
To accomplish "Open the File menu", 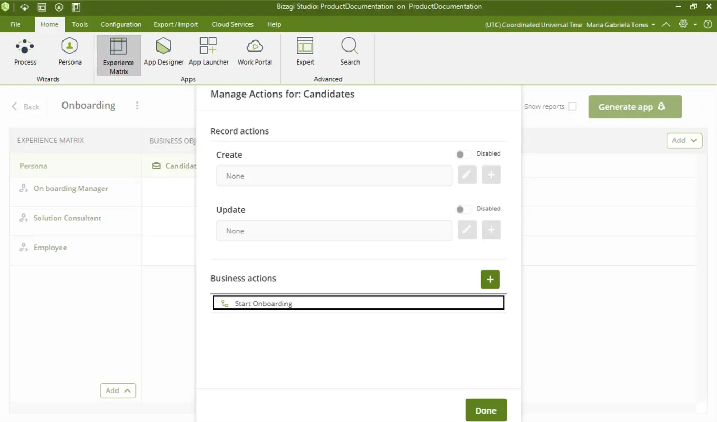I will [16, 24].
